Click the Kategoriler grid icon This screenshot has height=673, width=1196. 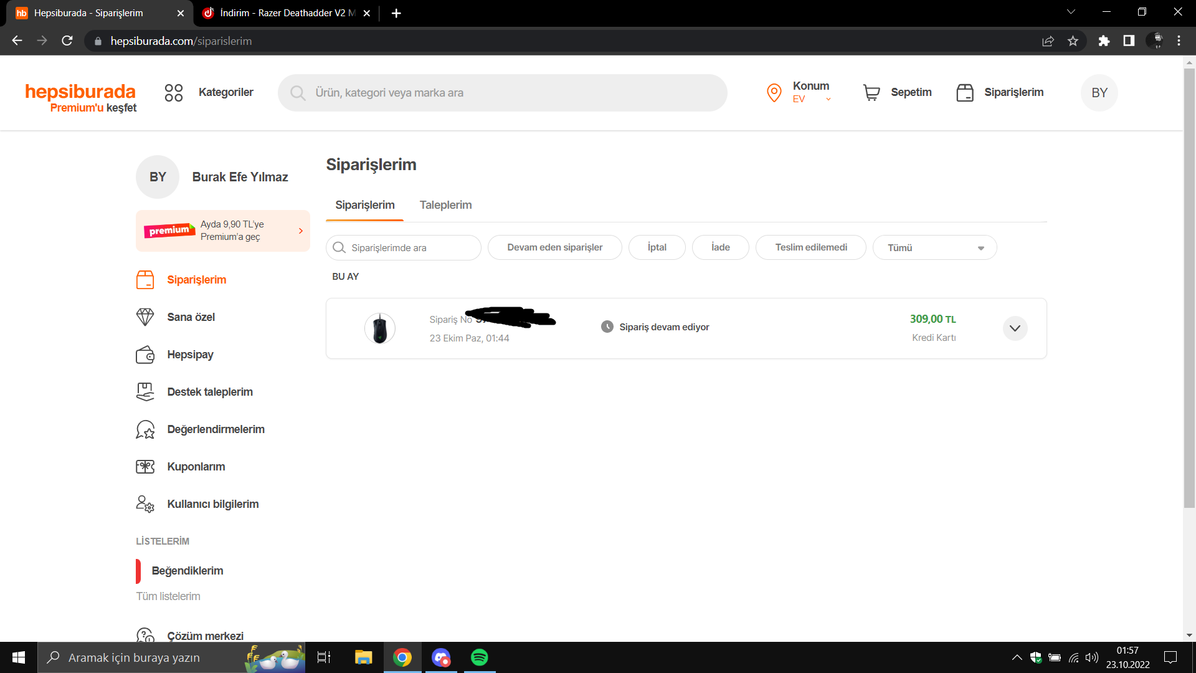tap(173, 93)
